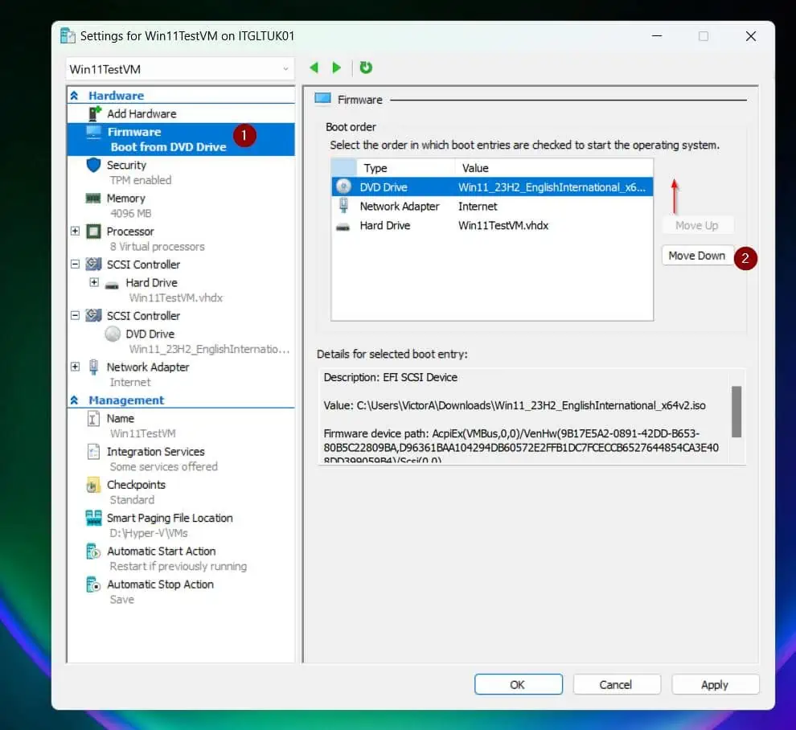Click the Processor icon
This screenshot has height=730, width=796.
(93, 232)
